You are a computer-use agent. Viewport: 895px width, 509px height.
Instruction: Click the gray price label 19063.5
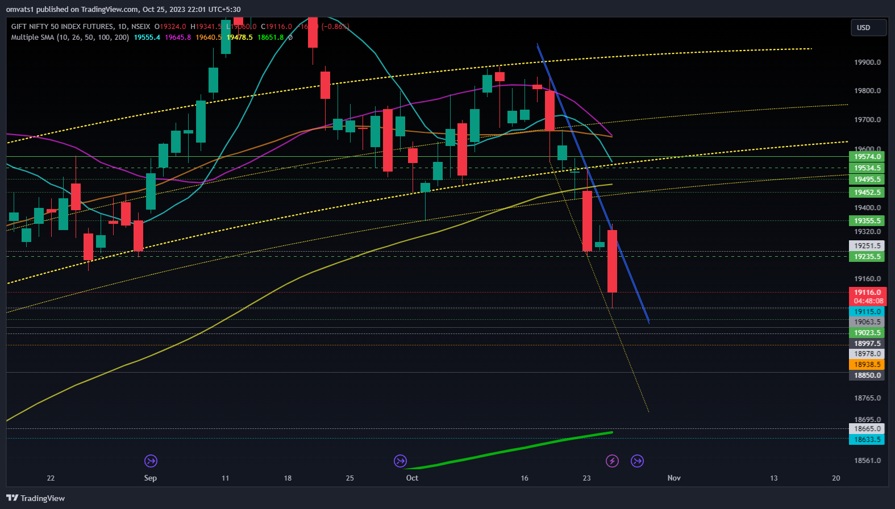868,322
